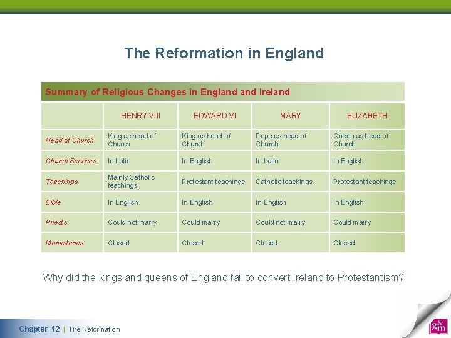Image resolution: width=451 pixels, height=338 pixels.
Task: Click Mary Monasteries 'Closed' cell
Action: coord(290,243)
